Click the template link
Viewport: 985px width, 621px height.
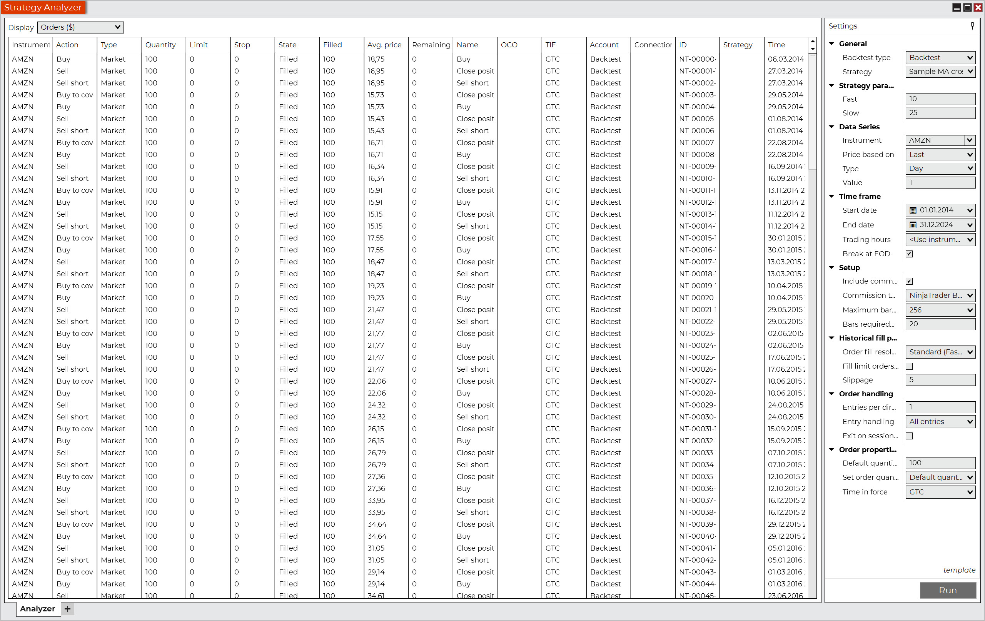tap(959, 570)
